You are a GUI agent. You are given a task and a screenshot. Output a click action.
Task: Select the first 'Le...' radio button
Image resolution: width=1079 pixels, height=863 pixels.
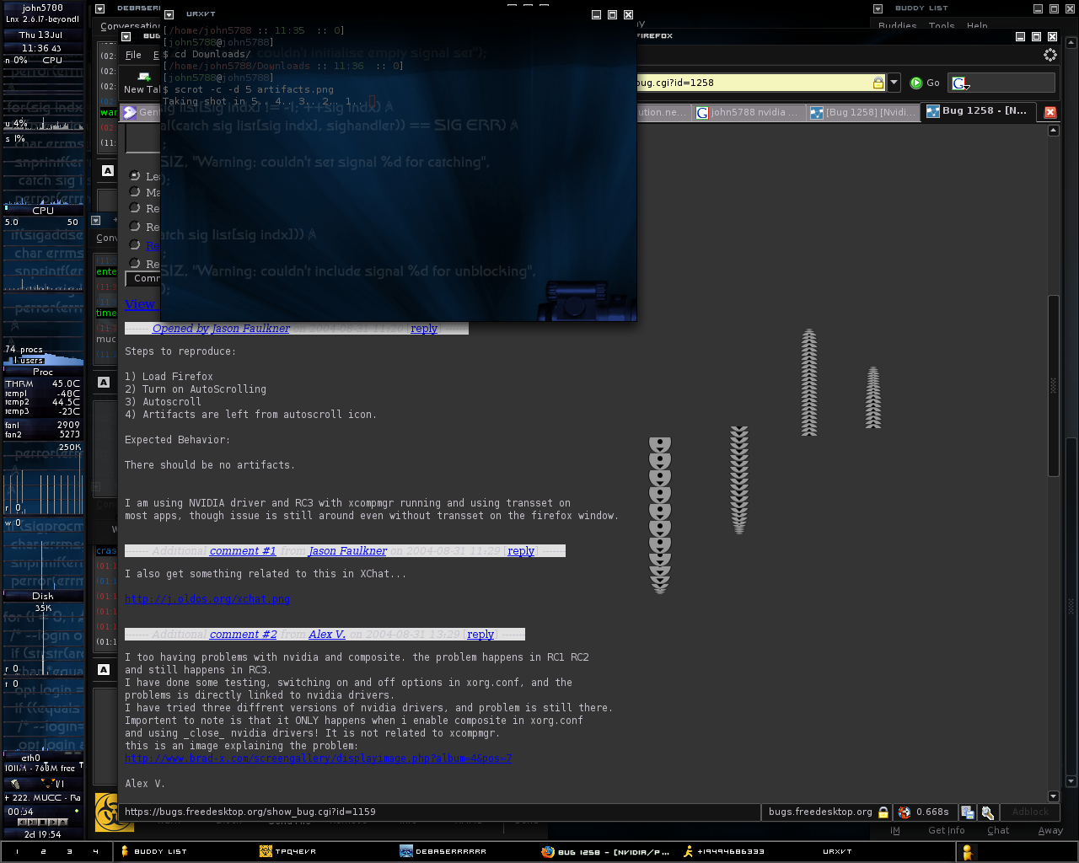click(x=135, y=175)
